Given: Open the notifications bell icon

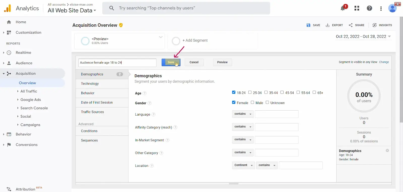Looking at the screenshot, I should (343, 9).
